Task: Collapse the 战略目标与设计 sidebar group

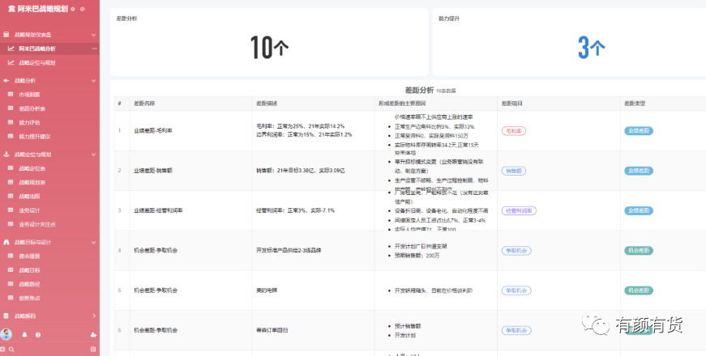Action: tap(94, 242)
